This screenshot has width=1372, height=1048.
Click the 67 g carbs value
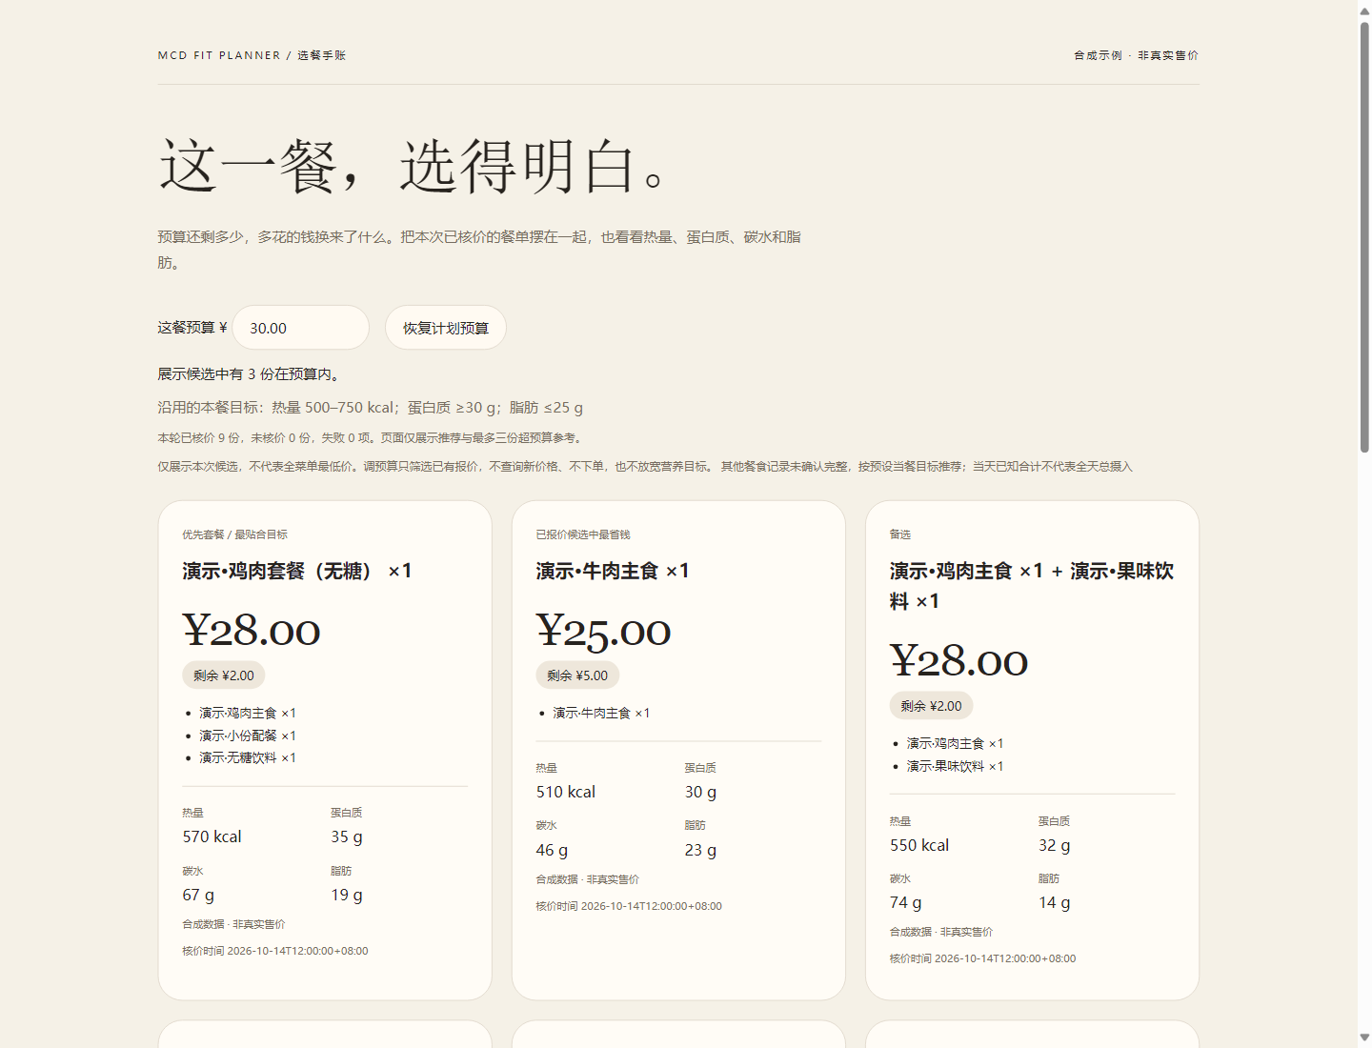point(198,895)
